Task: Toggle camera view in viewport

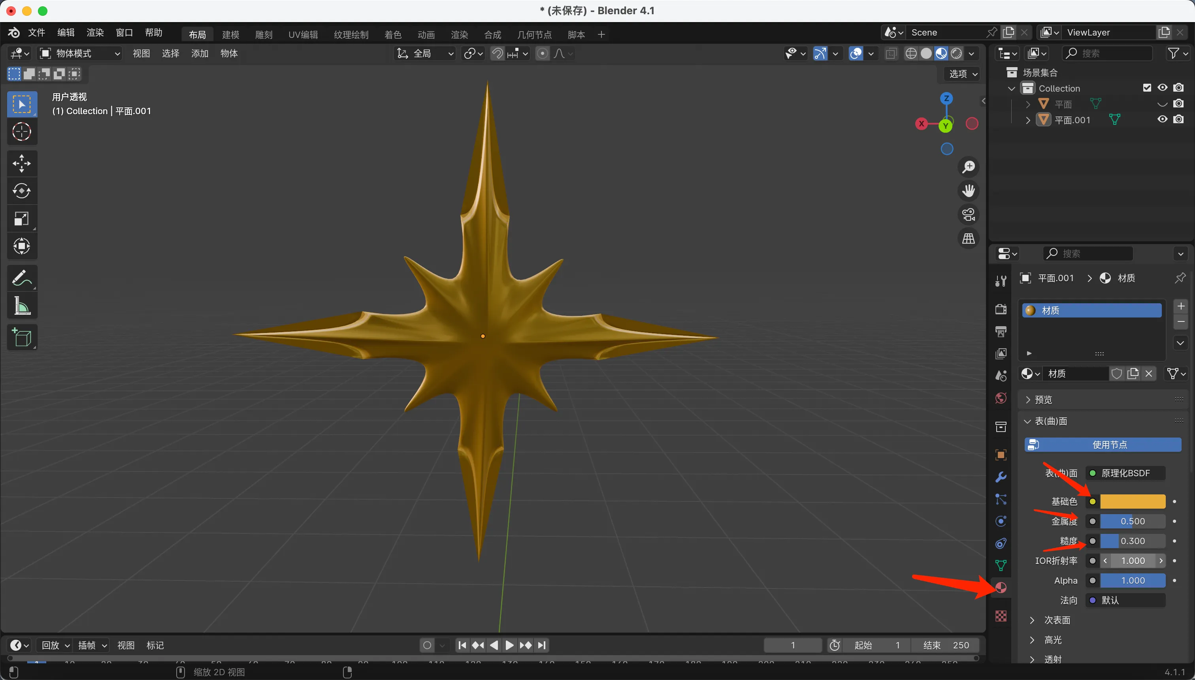Action: coord(968,215)
